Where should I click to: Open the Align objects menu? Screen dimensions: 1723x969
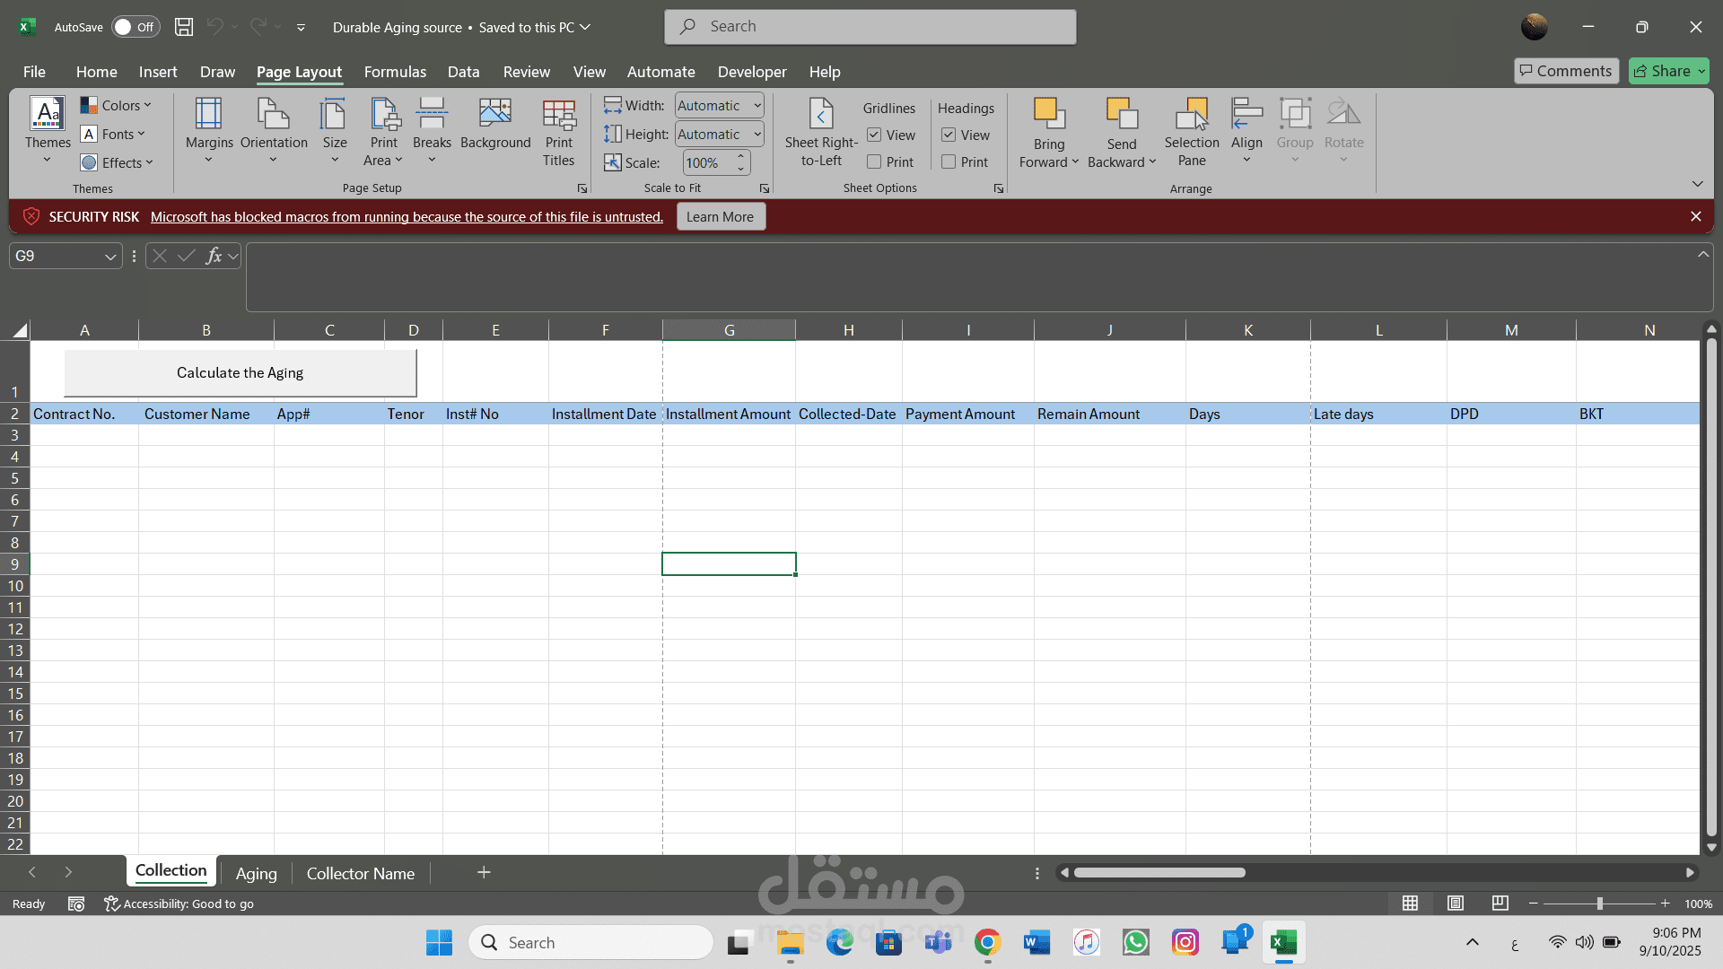click(1246, 131)
